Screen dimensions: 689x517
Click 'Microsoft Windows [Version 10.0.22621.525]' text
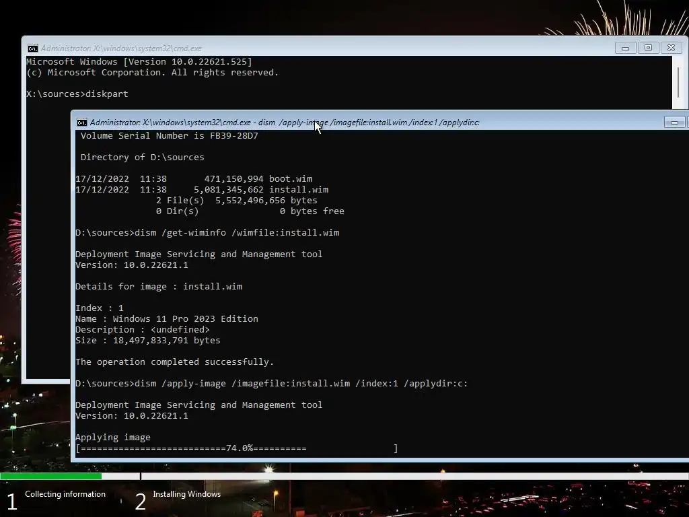coord(139,62)
